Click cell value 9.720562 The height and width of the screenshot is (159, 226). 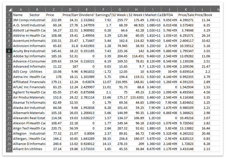(186, 123)
